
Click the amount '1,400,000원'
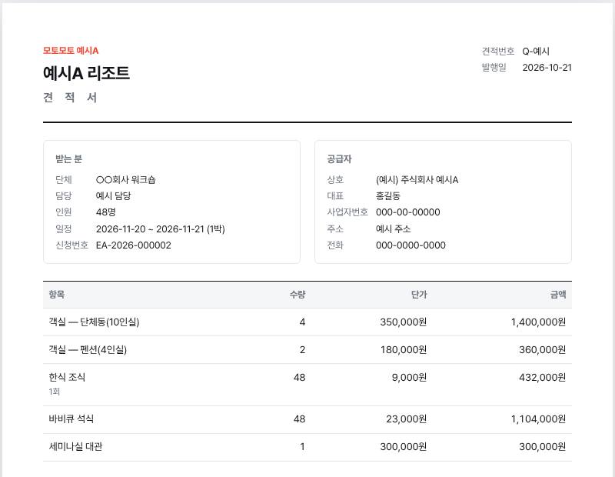(538, 322)
